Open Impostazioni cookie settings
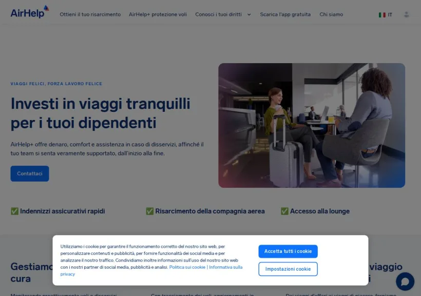Screen dimensions: 421x296 [288, 269]
